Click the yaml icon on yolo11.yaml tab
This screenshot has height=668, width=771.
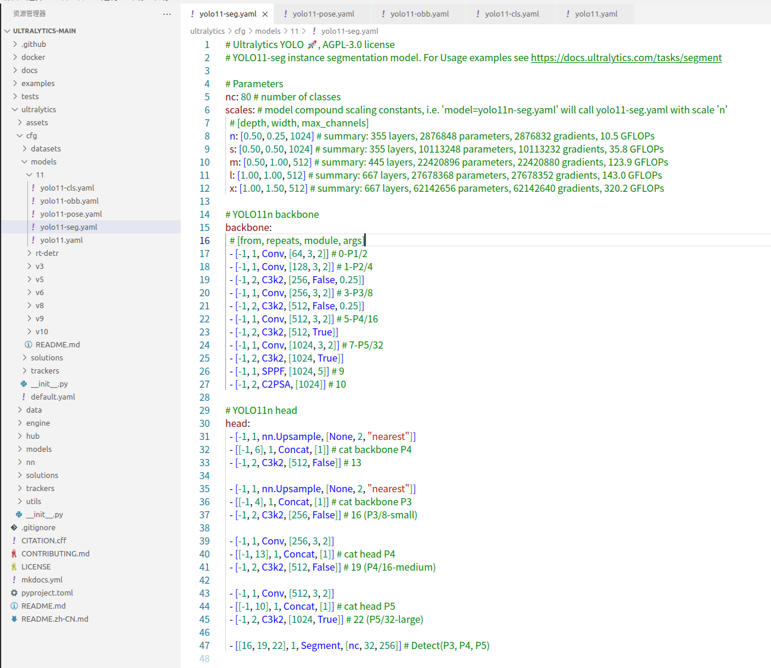pos(568,14)
